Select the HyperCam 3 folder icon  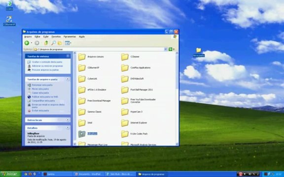pos(125,112)
